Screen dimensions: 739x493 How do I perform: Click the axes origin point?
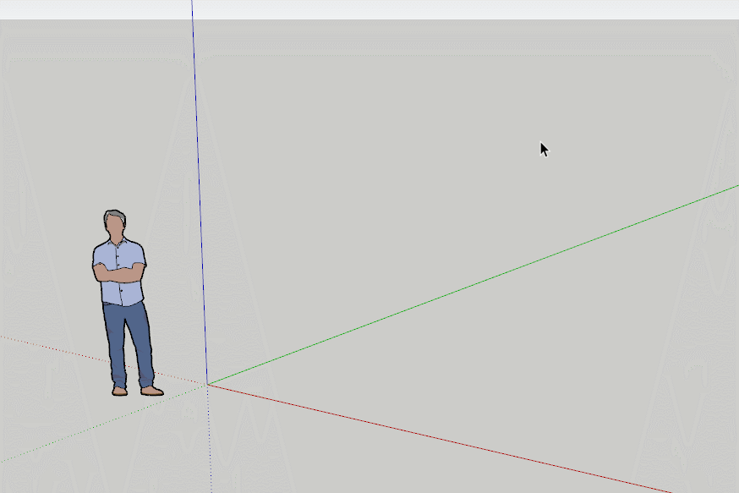pos(207,385)
